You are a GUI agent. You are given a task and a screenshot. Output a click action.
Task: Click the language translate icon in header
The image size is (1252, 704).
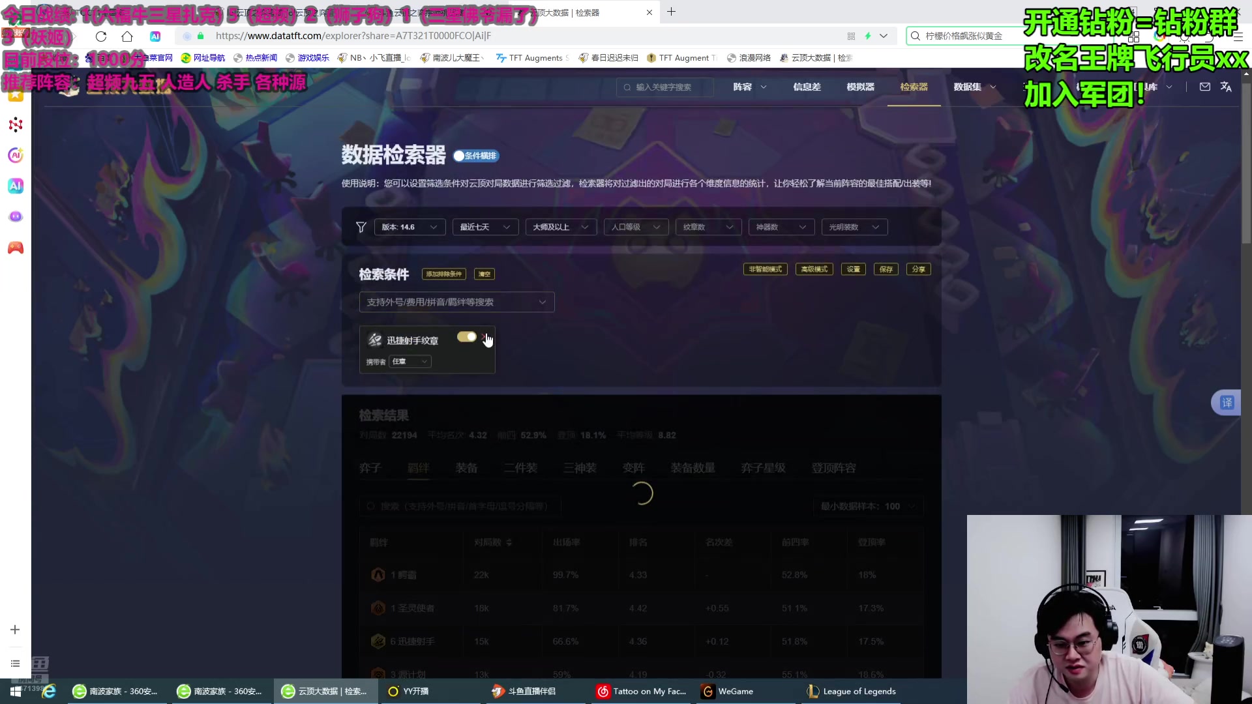(x=1226, y=87)
